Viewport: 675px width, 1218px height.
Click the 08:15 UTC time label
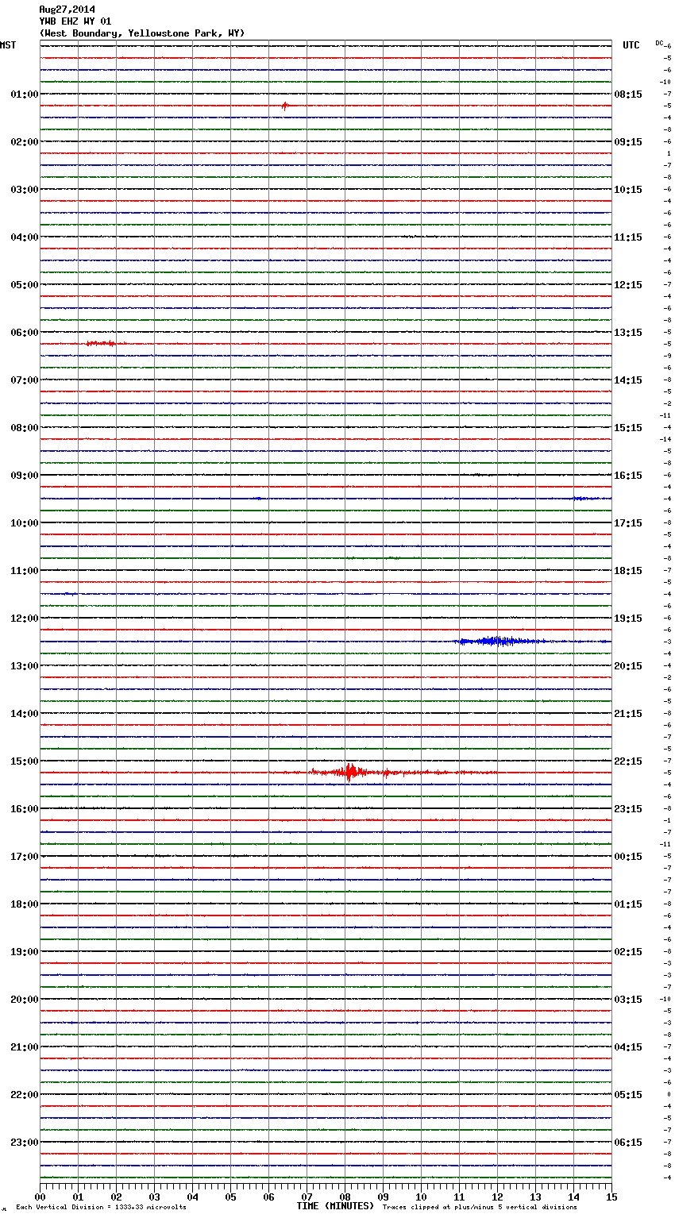pos(628,94)
